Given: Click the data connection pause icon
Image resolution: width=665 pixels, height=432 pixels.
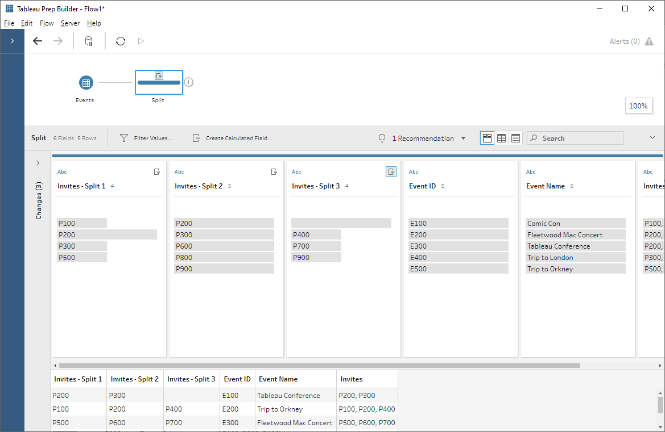Looking at the screenshot, I should 89,41.
